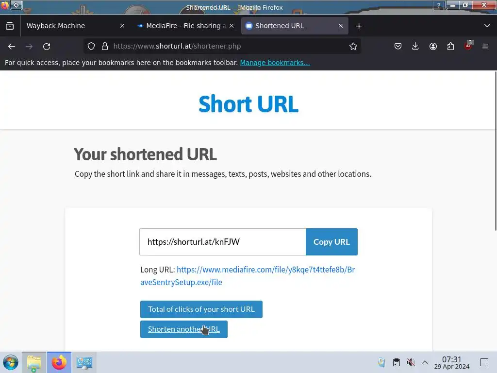The width and height of the screenshot is (497, 373).
Task: Select the Shortened URL tab
Action: [295, 26]
